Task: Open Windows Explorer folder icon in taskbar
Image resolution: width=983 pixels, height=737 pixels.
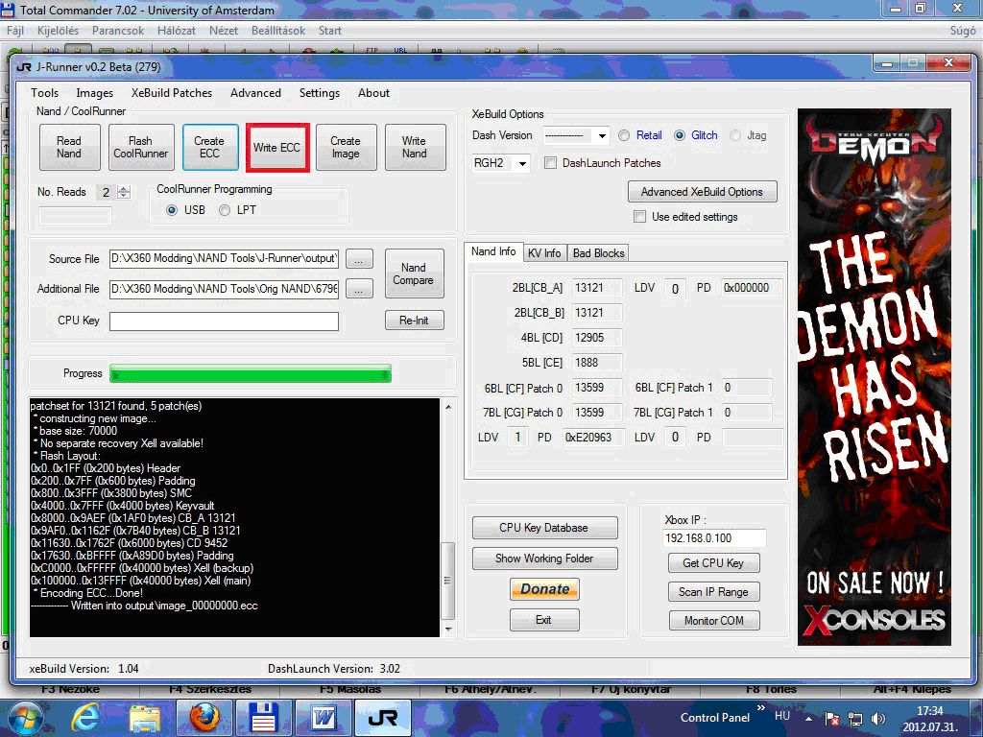Action: click(x=145, y=718)
